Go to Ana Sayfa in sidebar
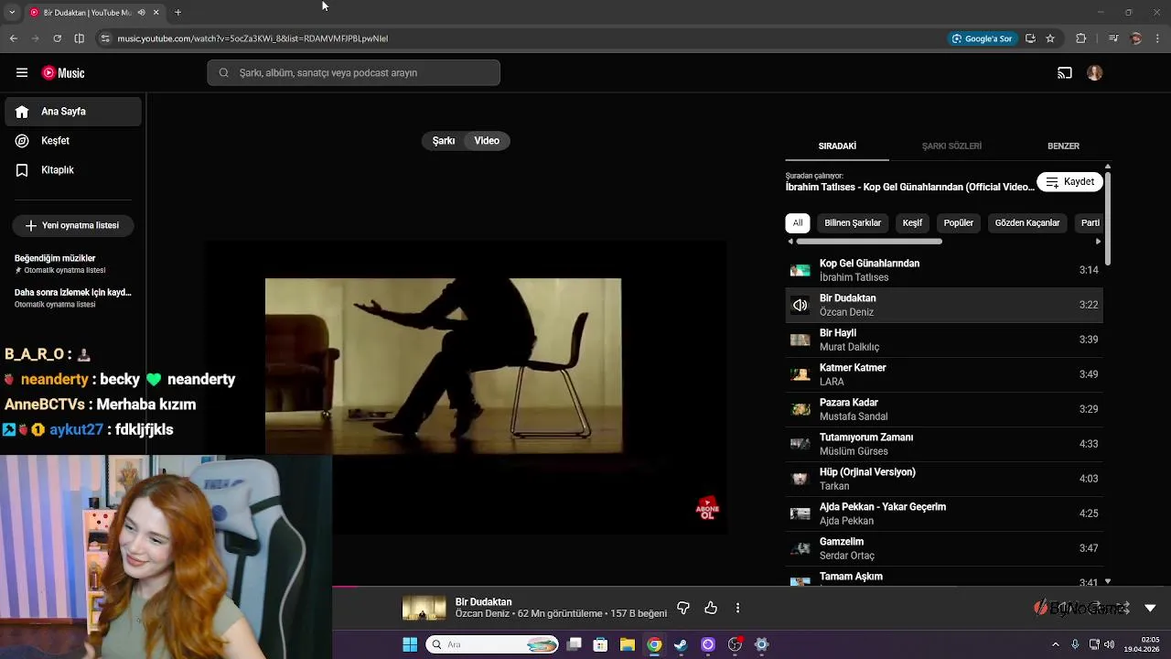 pyautogui.click(x=73, y=112)
